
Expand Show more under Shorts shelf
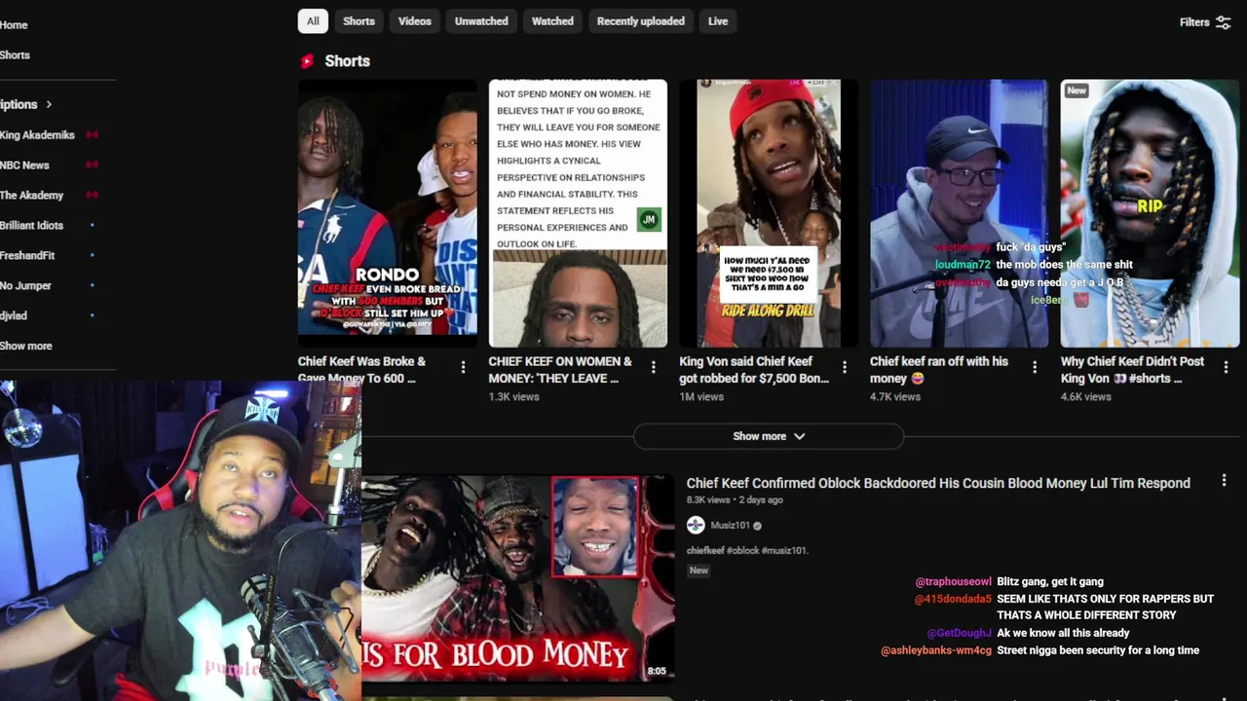coord(769,436)
